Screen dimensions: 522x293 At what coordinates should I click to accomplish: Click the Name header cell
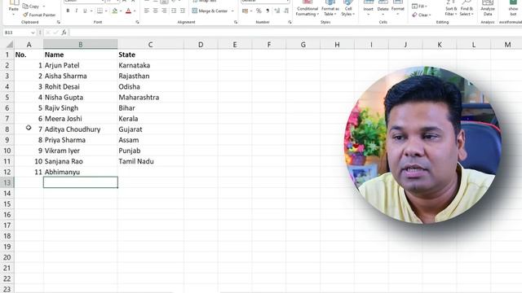click(80, 55)
